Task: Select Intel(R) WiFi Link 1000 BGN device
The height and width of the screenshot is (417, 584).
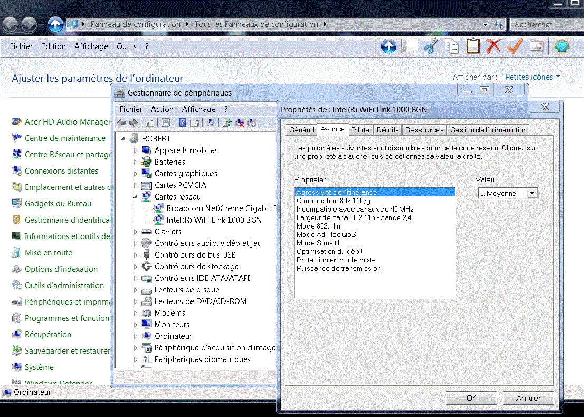Action: click(214, 220)
